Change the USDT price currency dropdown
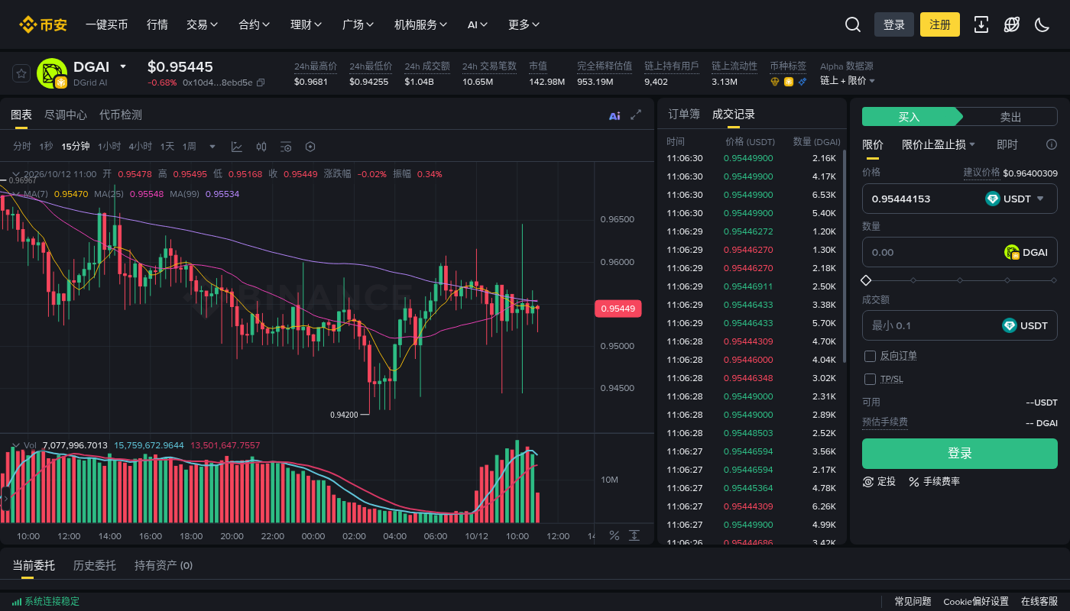This screenshot has width=1070, height=611. pos(1014,199)
